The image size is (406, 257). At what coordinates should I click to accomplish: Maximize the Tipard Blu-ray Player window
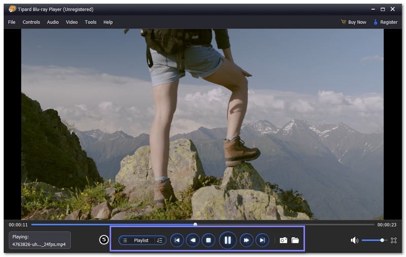[x=383, y=9]
